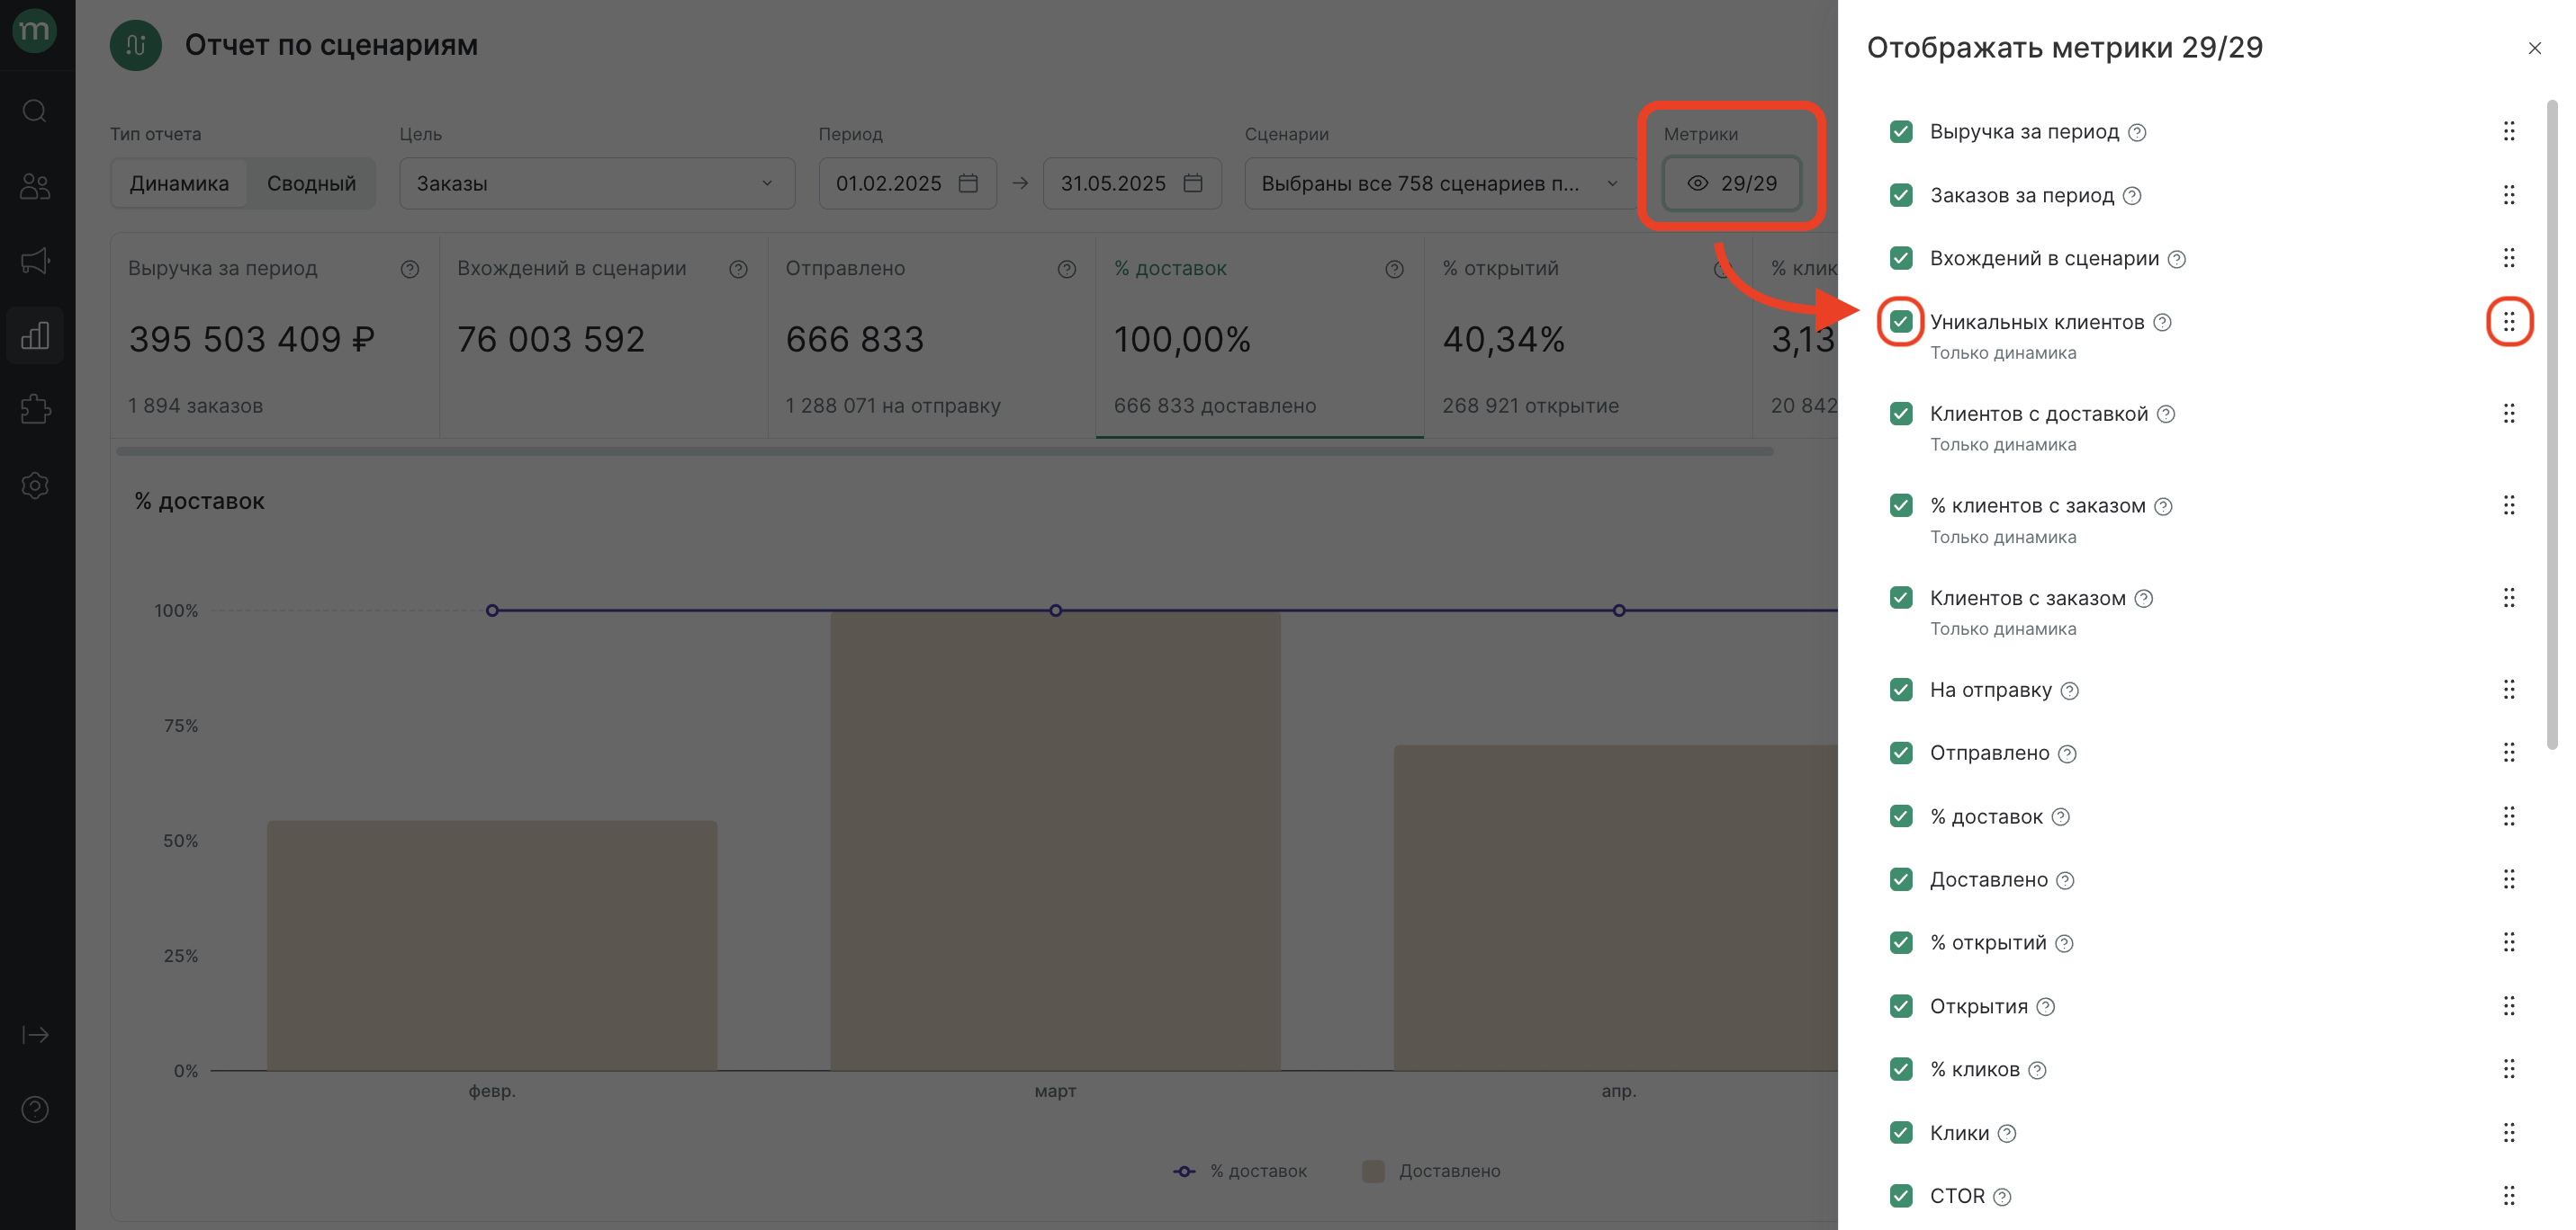Screen dimensions: 2576x1230
Task: Grab drag handle for Уникальных клиентов
Action: (2509, 322)
